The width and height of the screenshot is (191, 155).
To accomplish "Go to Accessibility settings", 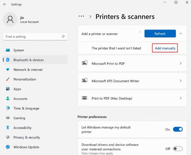I will 35,128.
